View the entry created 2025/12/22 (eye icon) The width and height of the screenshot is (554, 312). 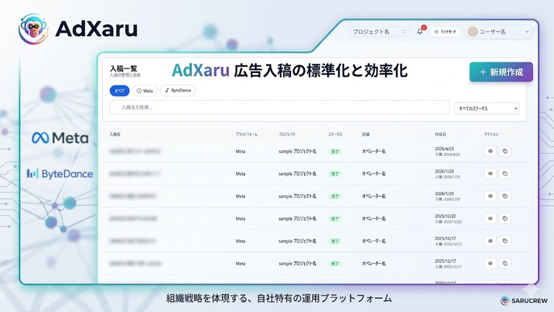[x=490, y=218]
